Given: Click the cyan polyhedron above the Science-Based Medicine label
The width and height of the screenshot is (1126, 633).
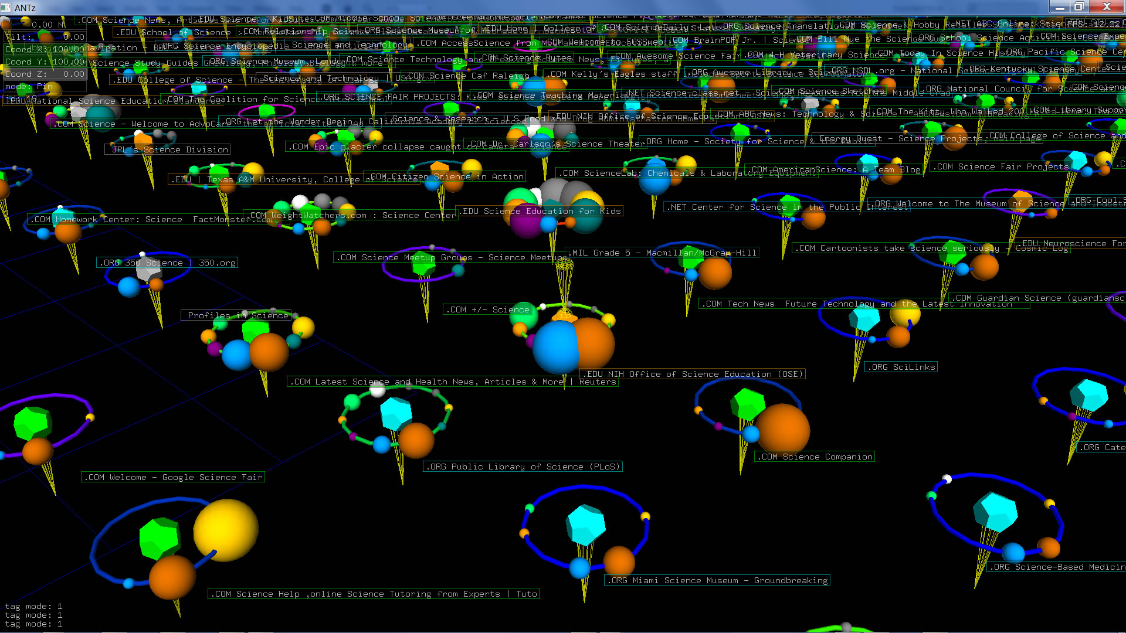Looking at the screenshot, I should tap(995, 511).
